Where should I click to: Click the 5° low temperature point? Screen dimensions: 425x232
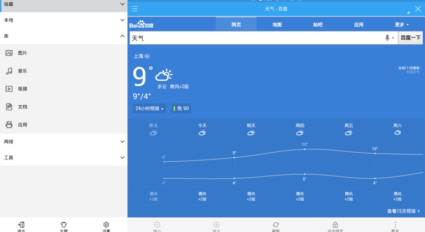click(x=305, y=174)
